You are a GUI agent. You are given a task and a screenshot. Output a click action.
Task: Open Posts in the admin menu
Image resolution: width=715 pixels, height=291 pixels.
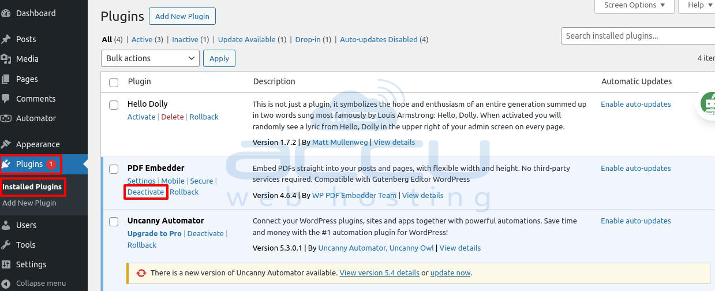[x=26, y=39]
